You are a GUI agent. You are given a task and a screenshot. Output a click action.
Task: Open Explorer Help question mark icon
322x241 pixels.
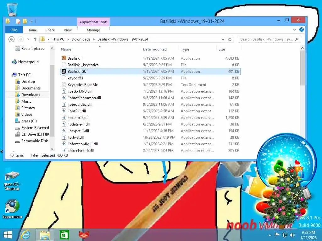301,29
